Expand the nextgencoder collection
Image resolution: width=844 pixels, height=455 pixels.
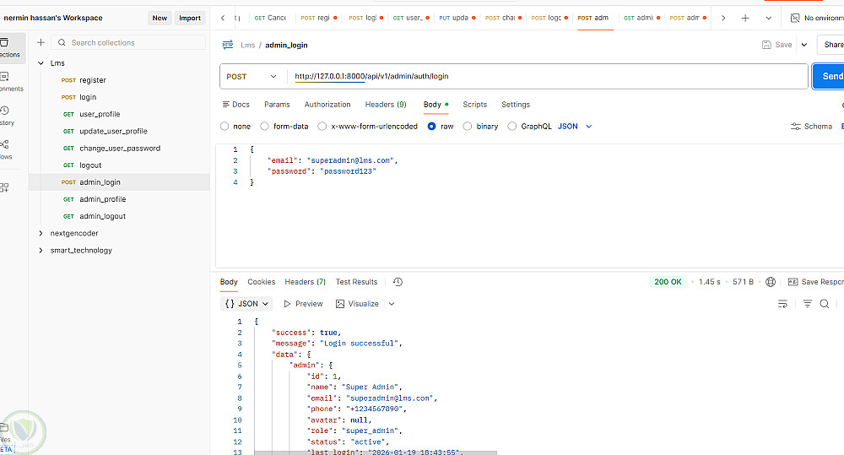coord(41,233)
